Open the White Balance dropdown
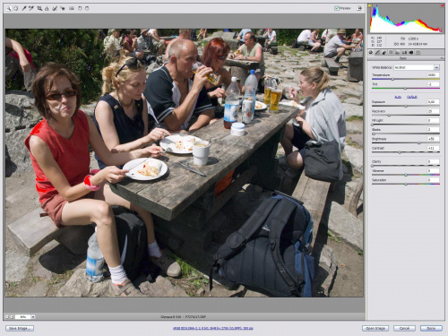The height and width of the screenshot is (336, 448). [x=417, y=67]
